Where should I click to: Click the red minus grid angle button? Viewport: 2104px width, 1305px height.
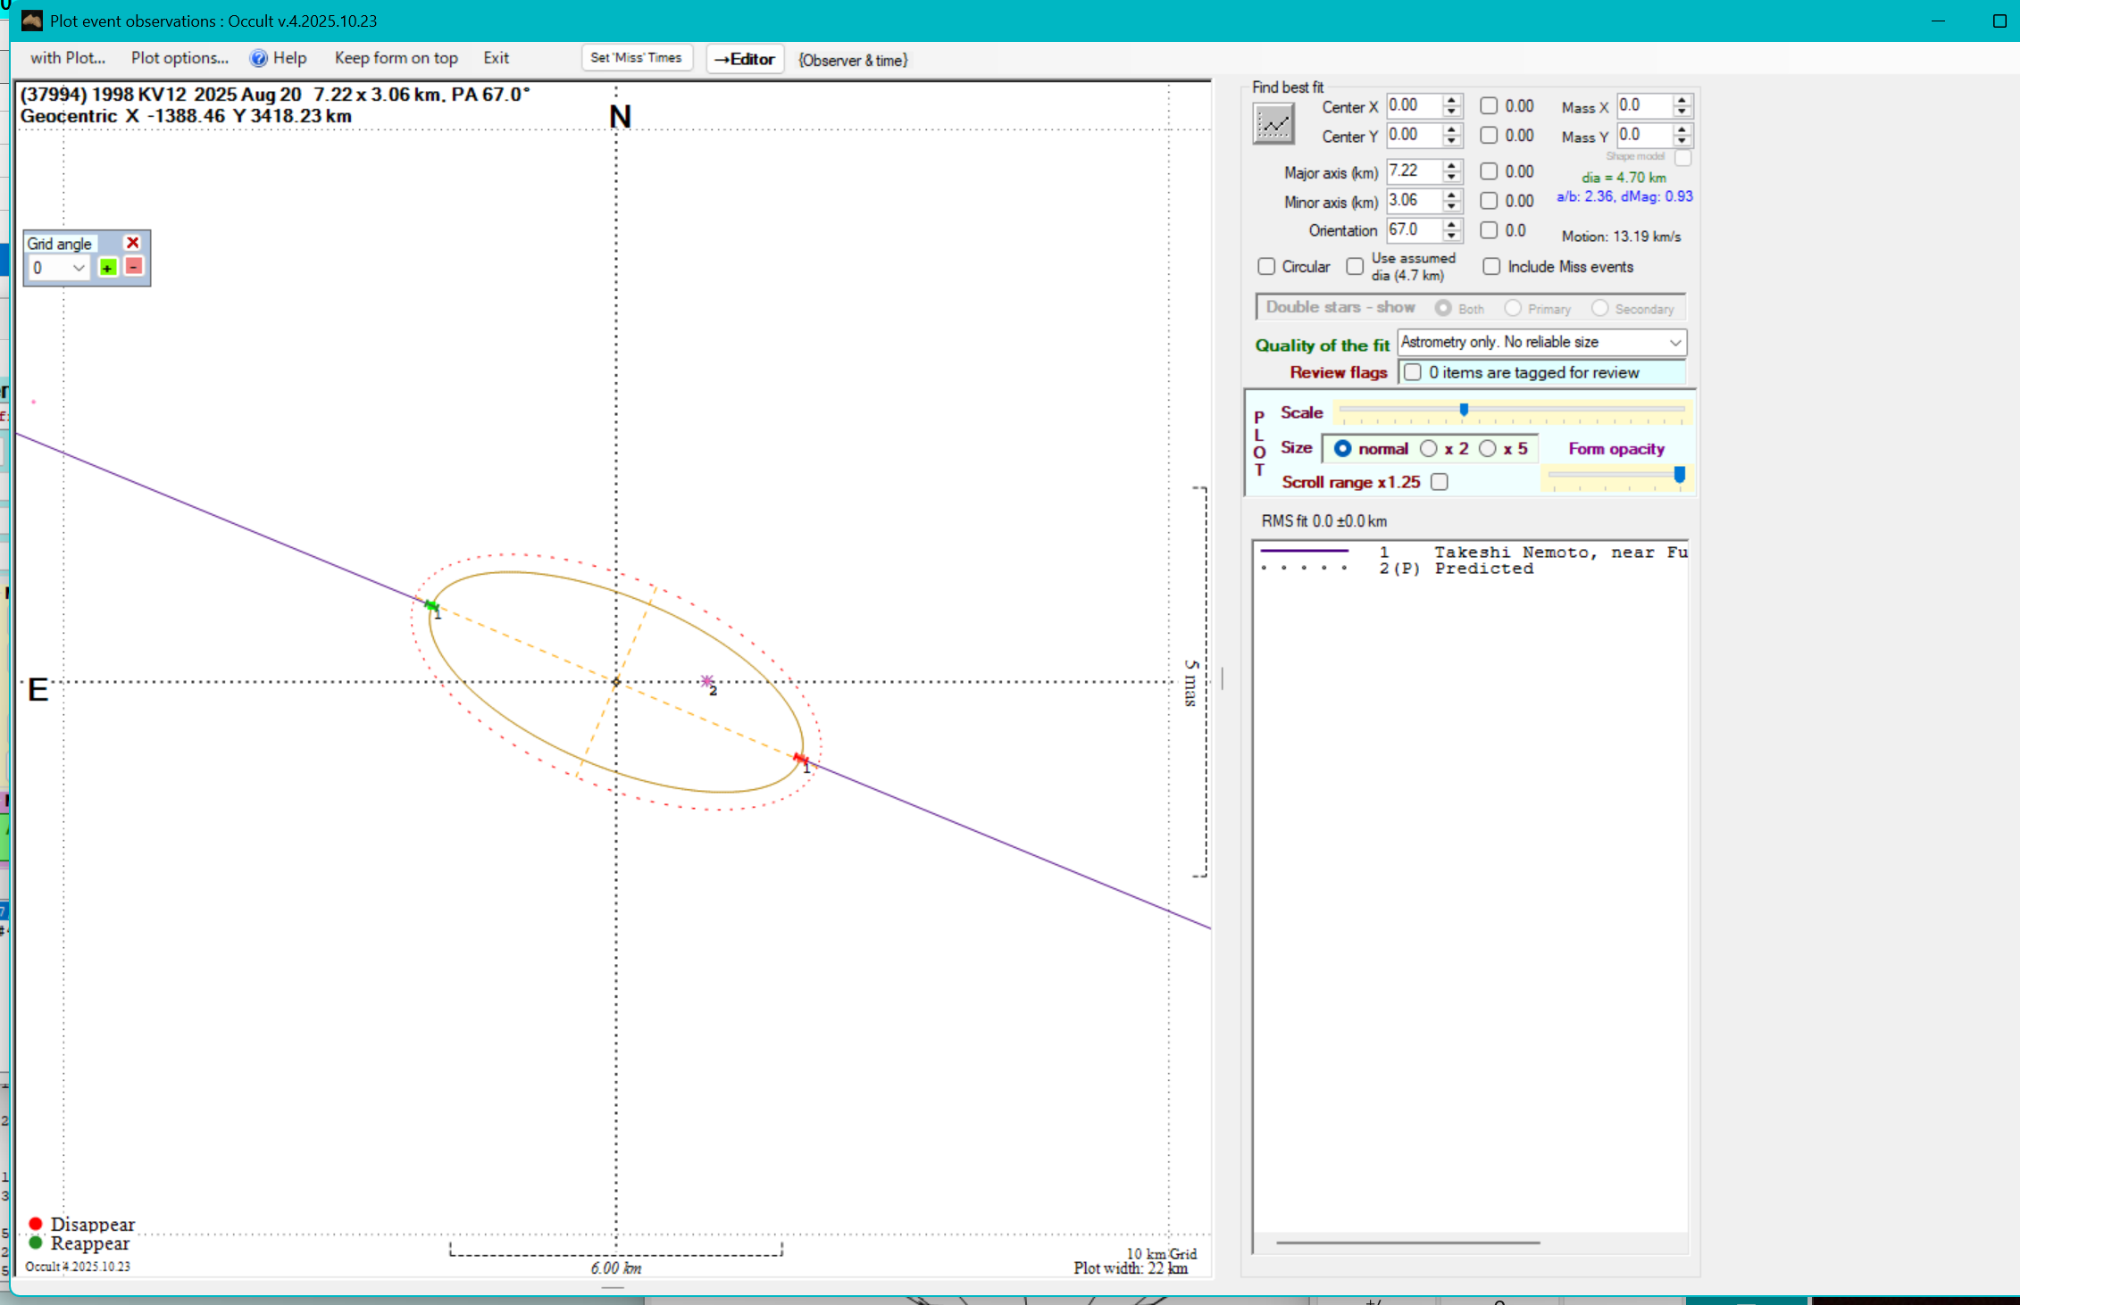(x=134, y=267)
